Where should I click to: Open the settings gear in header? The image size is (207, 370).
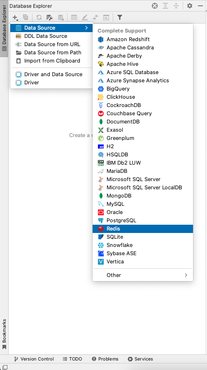pos(190,6)
